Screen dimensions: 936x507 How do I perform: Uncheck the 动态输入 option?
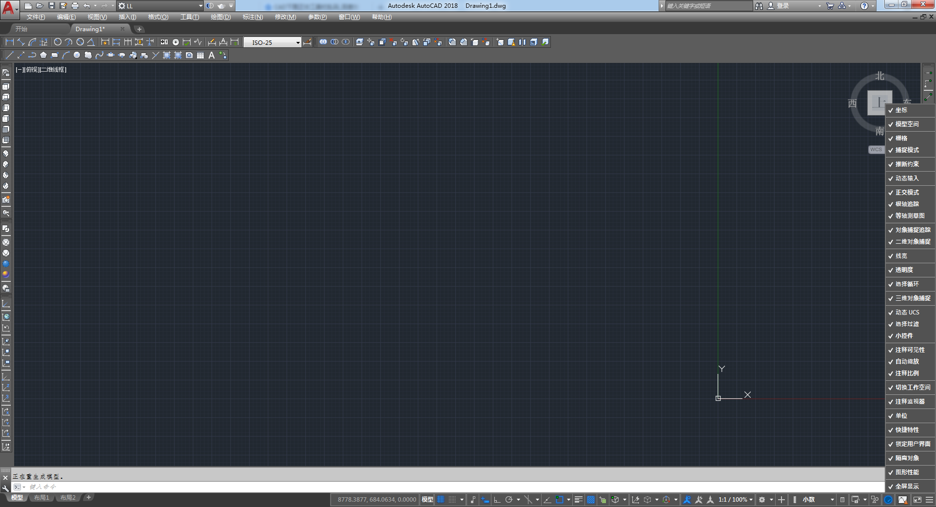pos(910,178)
